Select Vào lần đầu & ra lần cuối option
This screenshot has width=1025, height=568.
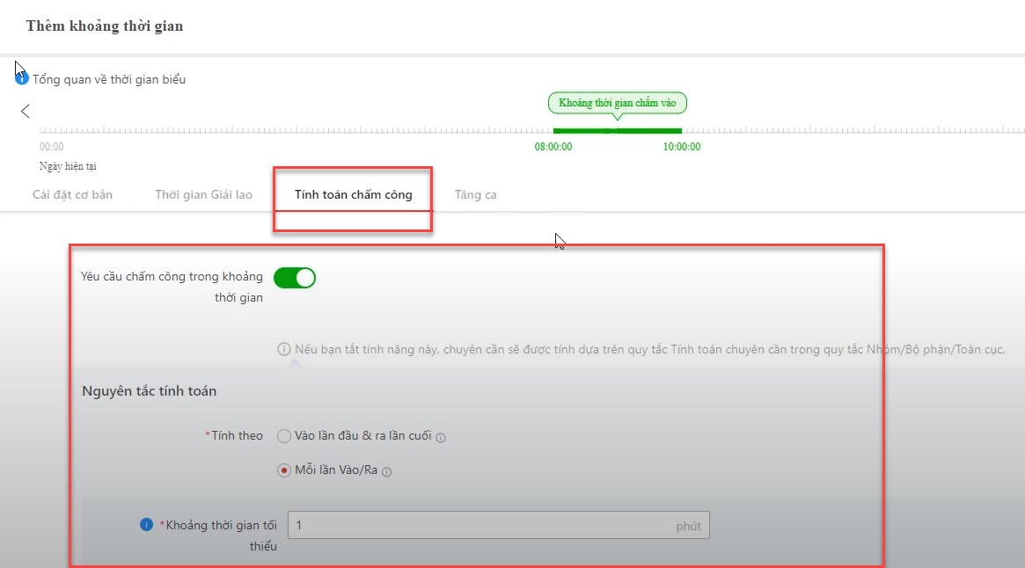283,436
